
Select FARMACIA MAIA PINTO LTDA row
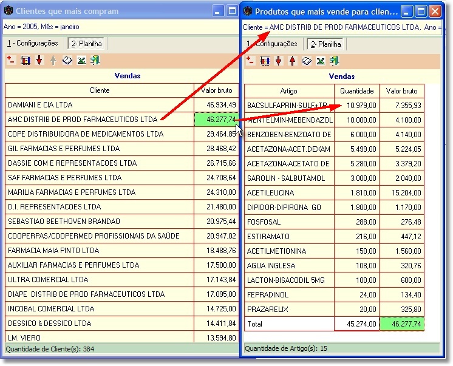tap(100, 251)
